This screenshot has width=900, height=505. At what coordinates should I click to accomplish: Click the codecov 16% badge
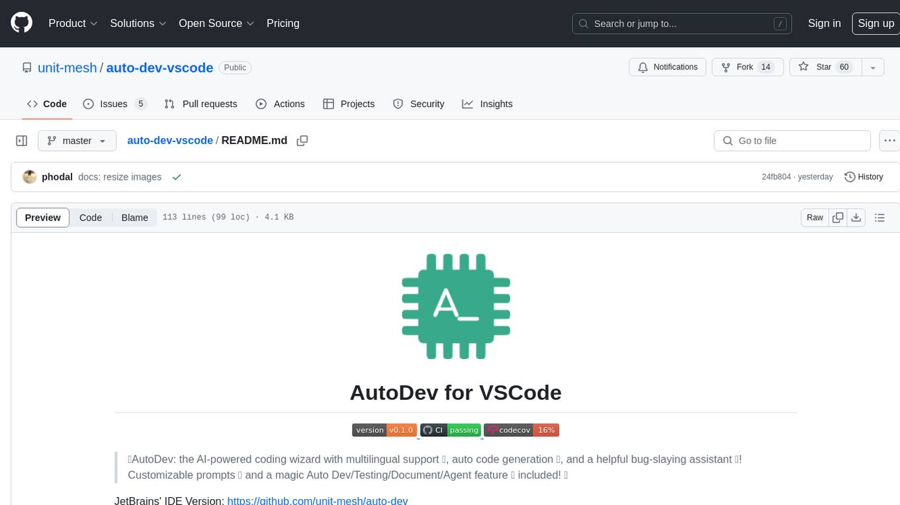coord(521,430)
